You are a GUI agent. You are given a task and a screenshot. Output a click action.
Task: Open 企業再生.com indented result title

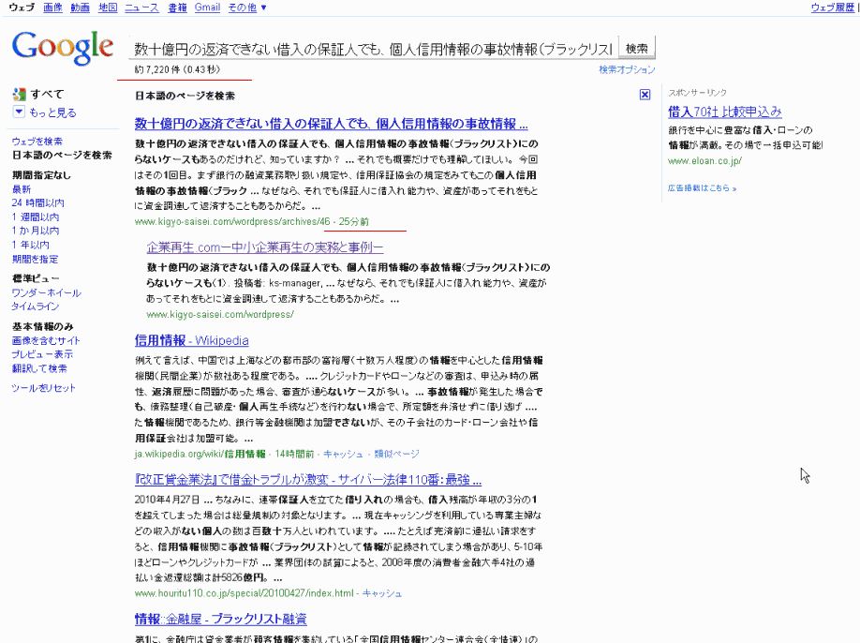265,247
